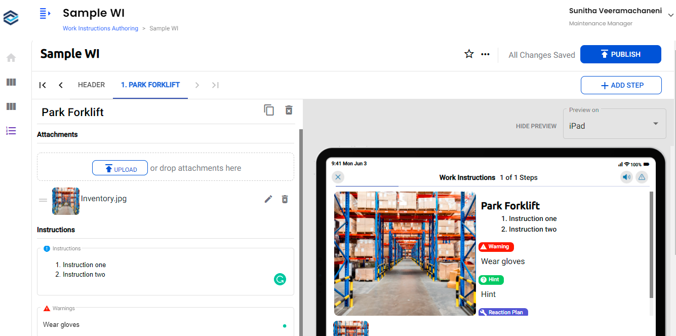
Task: Click the Inventory.jpg thumbnail in attachments
Action: point(66,201)
